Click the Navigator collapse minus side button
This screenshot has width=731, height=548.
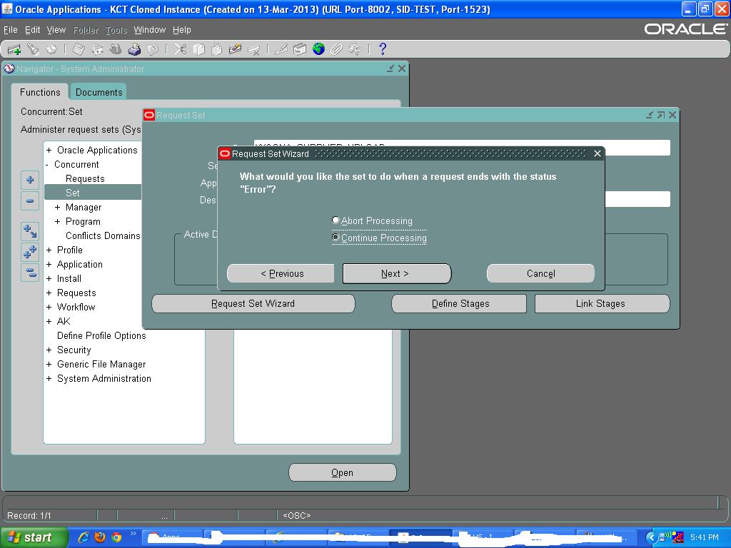(30, 201)
